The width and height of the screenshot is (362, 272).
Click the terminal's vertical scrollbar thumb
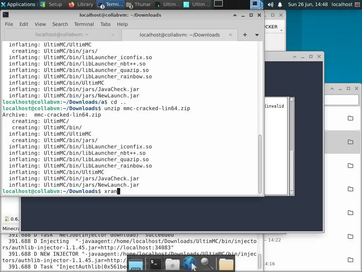point(260,164)
